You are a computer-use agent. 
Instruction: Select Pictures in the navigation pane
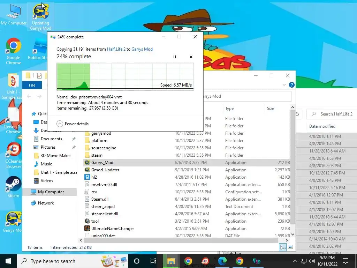pos(48,147)
